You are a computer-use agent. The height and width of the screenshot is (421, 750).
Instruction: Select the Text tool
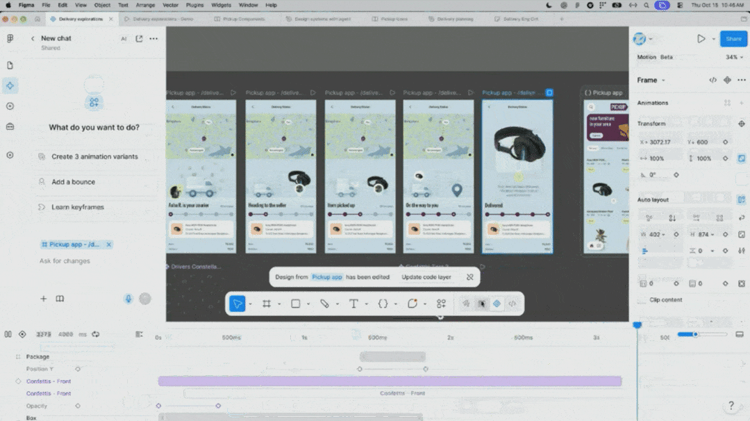353,304
